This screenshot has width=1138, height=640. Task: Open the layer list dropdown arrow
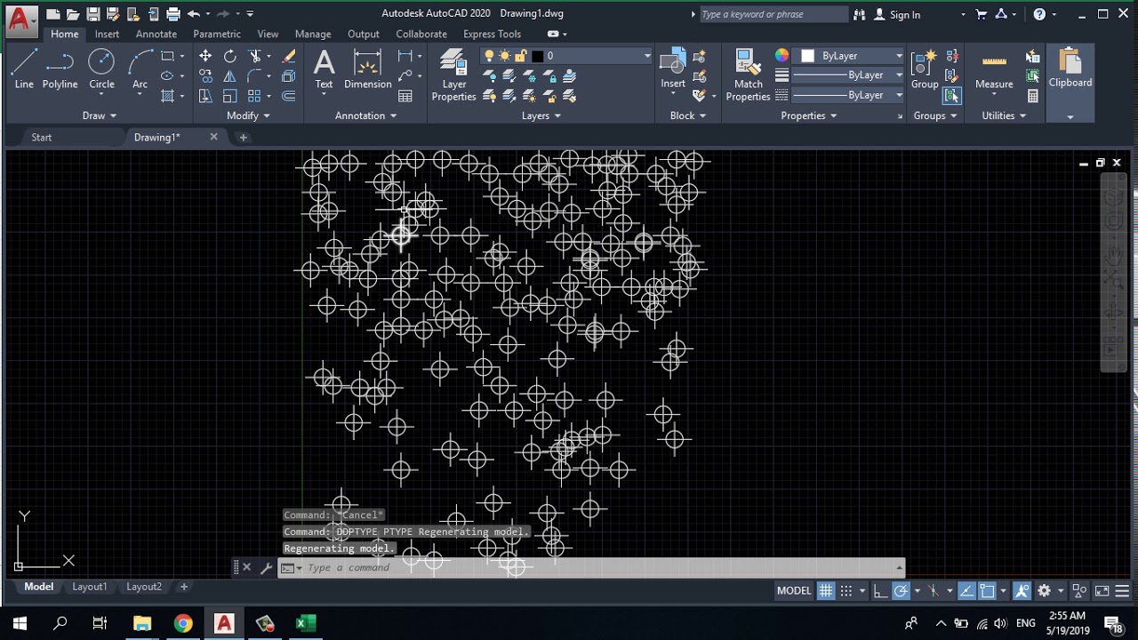(647, 56)
